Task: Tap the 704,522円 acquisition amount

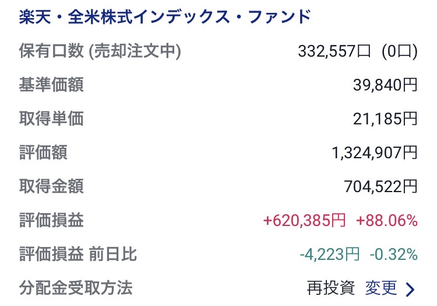Action: point(380,187)
